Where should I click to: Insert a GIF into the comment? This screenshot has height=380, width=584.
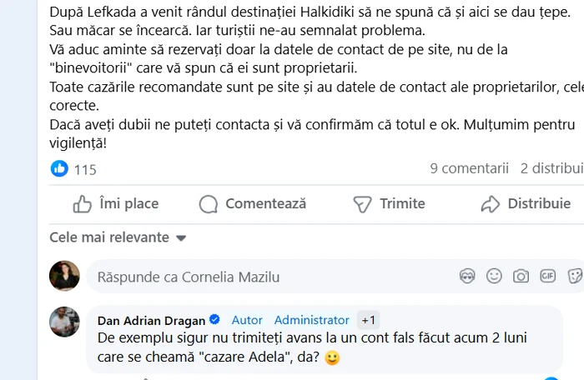548,276
